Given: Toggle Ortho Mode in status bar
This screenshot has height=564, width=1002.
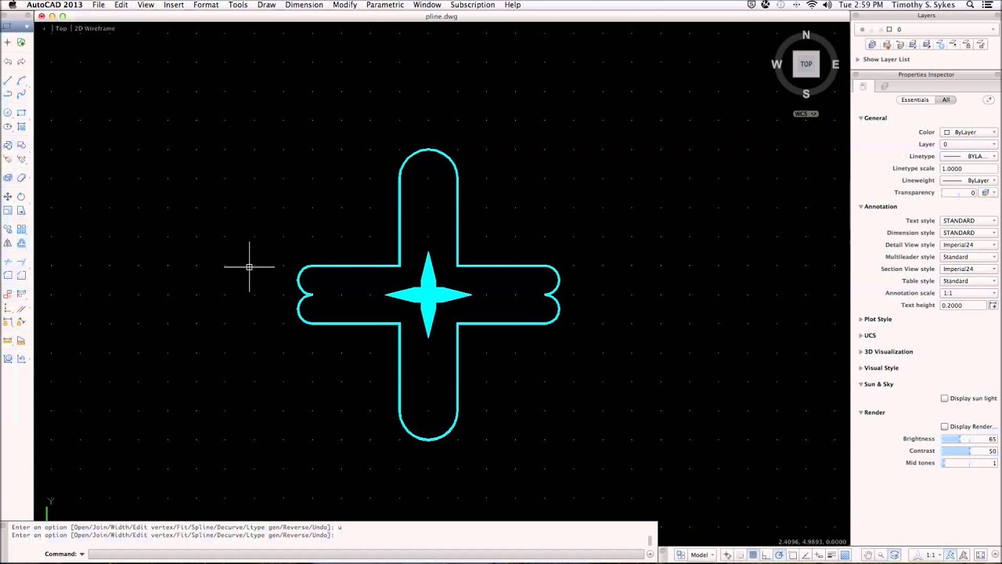Looking at the screenshot, I should tap(766, 555).
